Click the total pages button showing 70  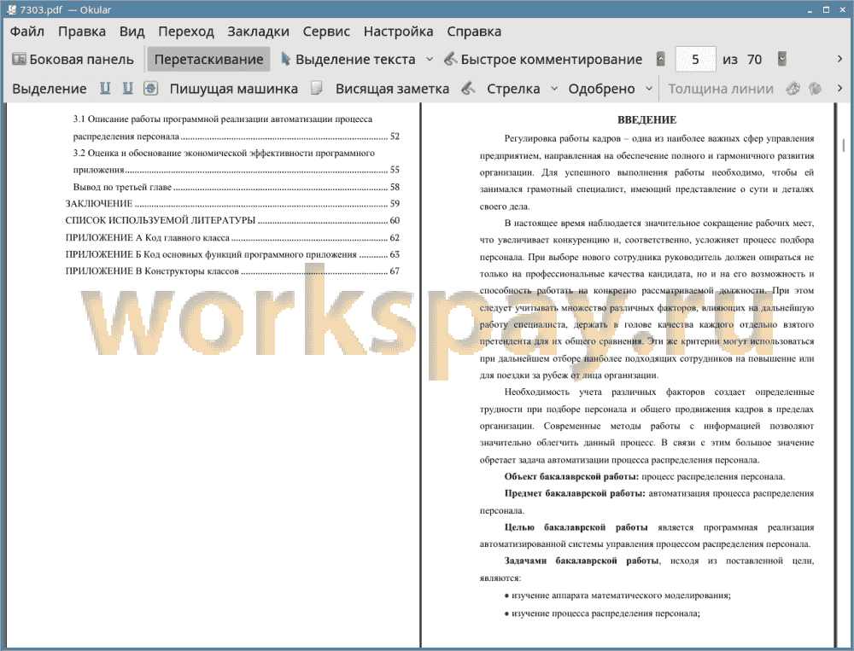click(x=754, y=60)
